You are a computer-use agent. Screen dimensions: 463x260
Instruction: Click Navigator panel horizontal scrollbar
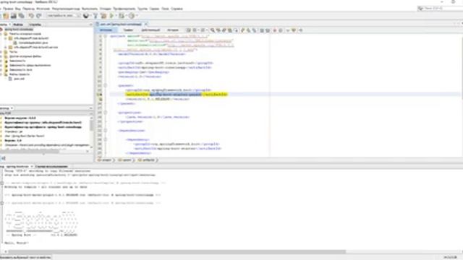43,152
